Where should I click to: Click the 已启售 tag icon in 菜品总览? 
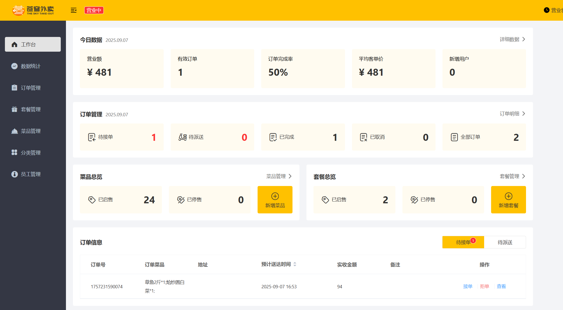click(x=92, y=200)
